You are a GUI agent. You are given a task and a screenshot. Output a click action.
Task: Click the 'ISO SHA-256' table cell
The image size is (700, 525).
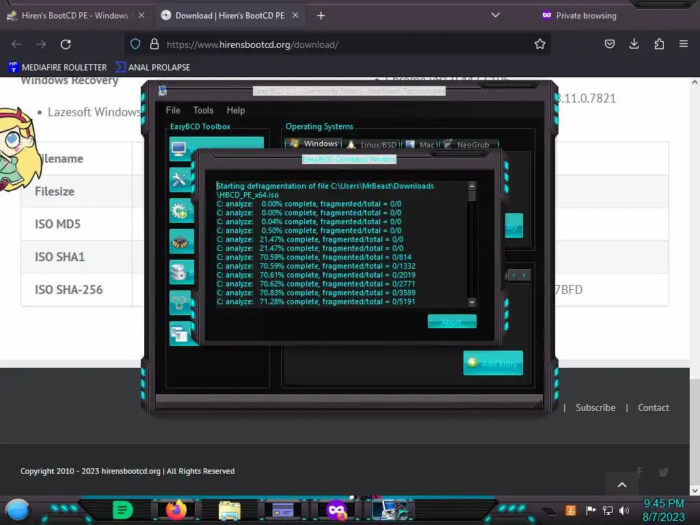click(77, 290)
